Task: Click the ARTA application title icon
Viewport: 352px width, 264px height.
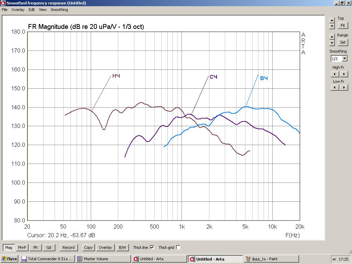Action: tap(3, 3)
